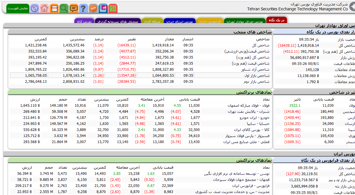The width and height of the screenshot is (355, 195).
Task: Click the trade value 1,645.110 B
Action: click(x=30, y=106)
